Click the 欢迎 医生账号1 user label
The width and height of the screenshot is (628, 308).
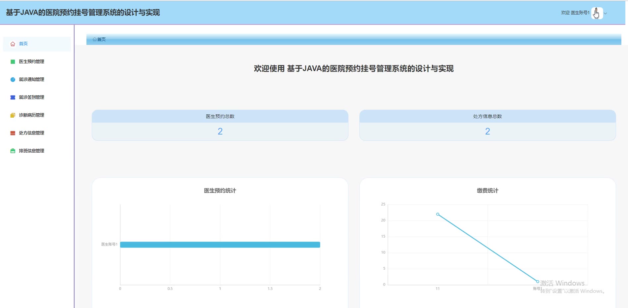pyautogui.click(x=575, y=13)
